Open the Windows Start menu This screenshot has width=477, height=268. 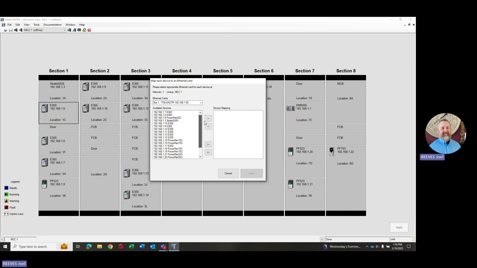coord(5,246)
